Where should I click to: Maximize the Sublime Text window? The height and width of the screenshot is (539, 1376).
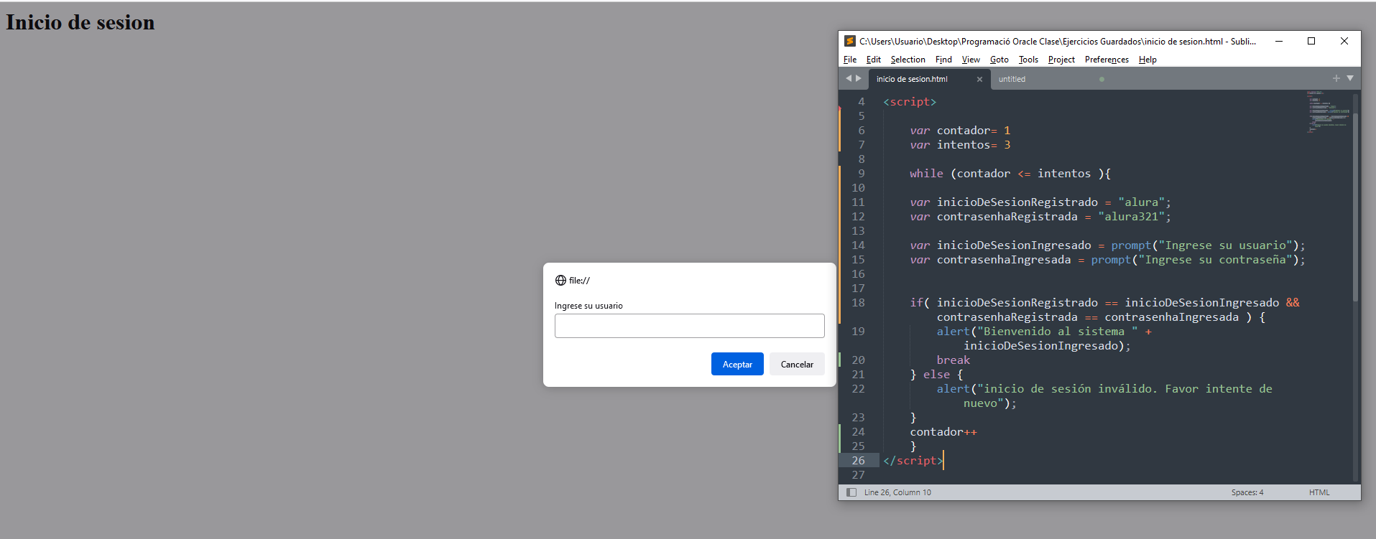1311,41
